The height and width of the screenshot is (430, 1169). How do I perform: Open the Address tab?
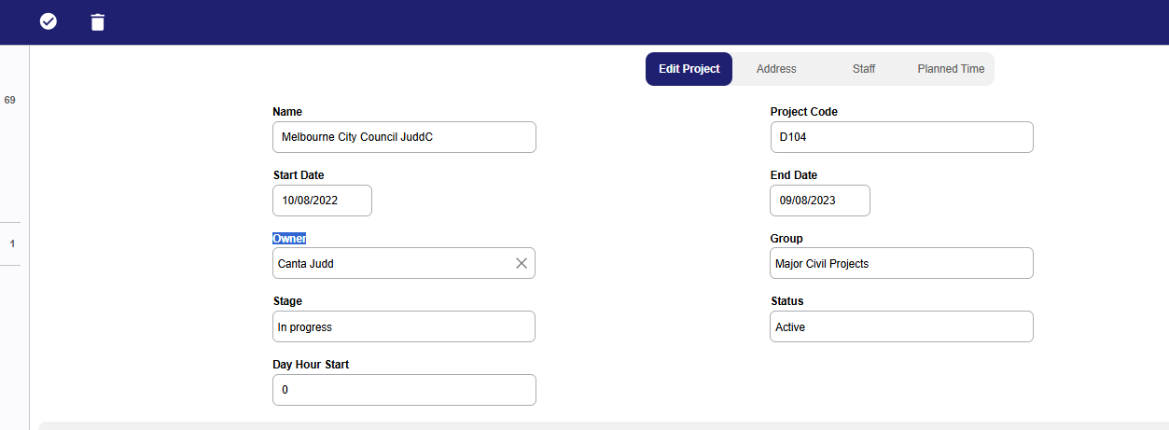pyautogui.click(x=776, y=69)
